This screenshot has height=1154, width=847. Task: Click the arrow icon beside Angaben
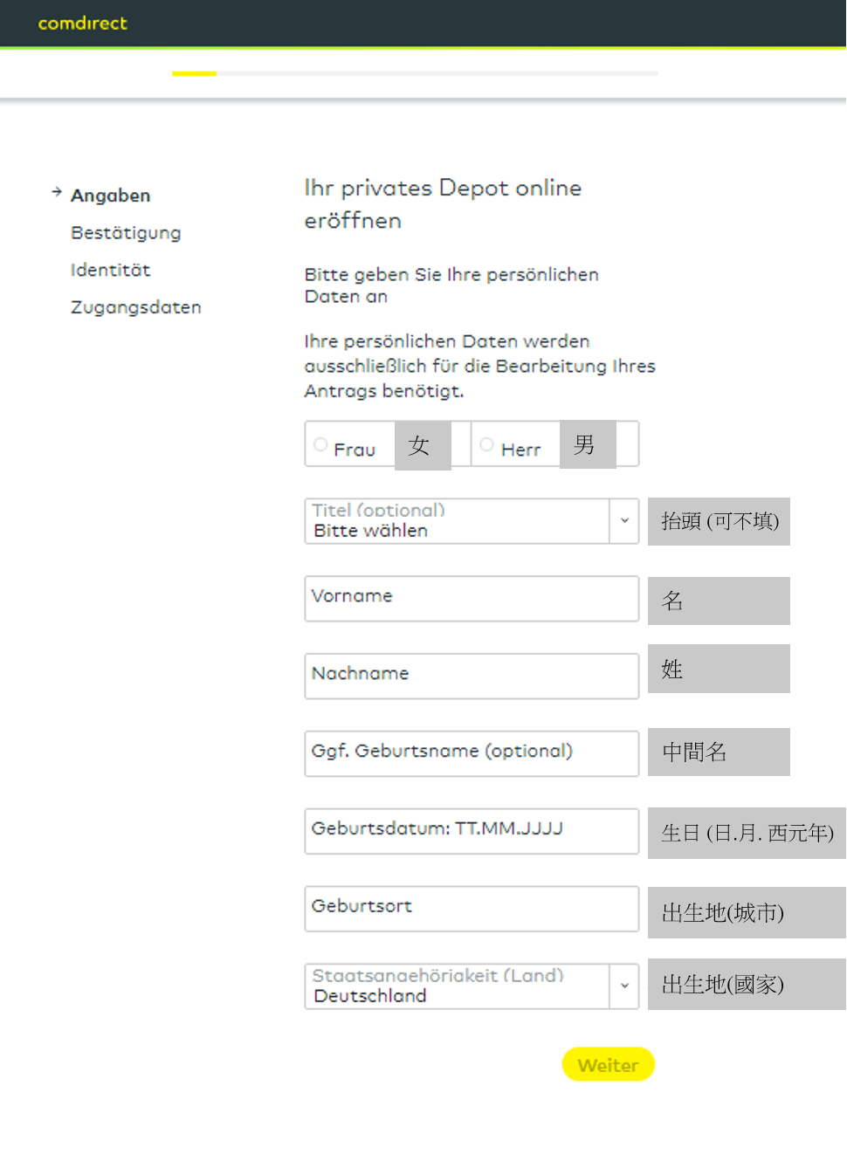[x=57, y=192]
